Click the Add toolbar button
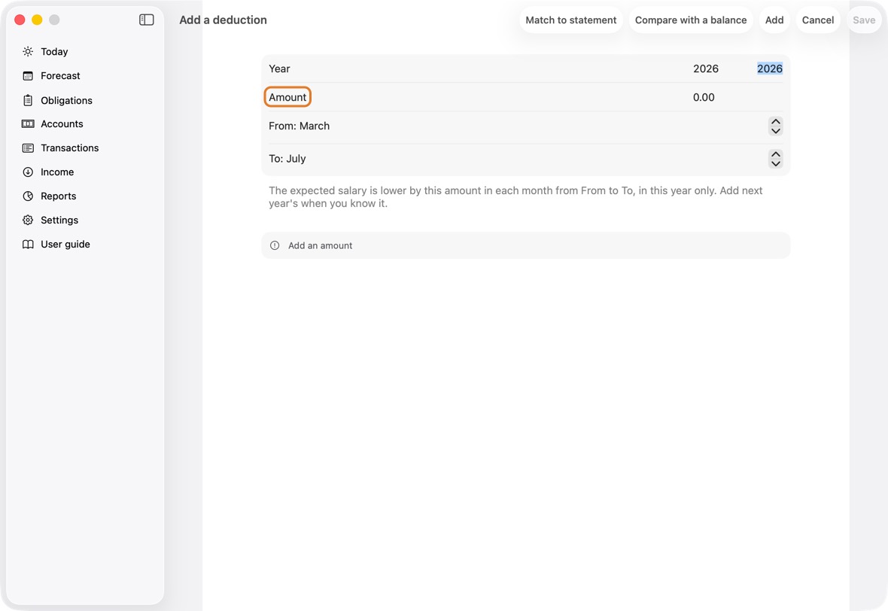The height and width of the screenshot is (611, 888). (x=774, y=20)
